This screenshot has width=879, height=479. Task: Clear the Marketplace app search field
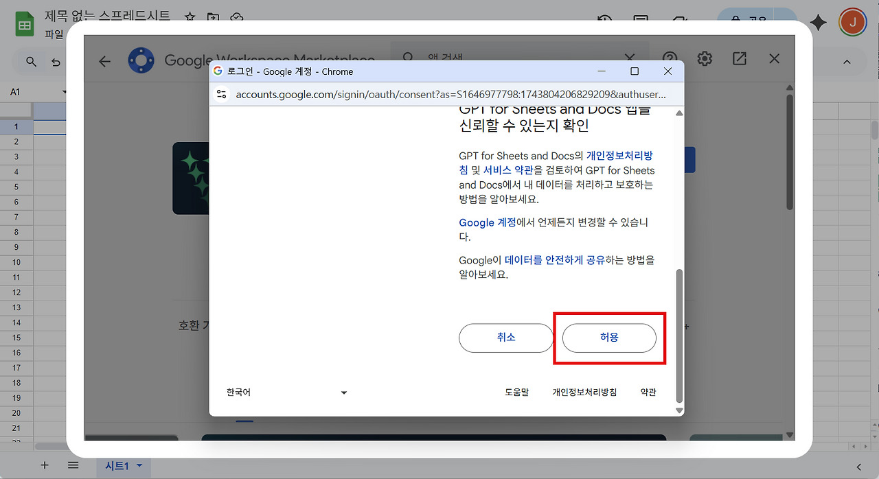630,58
